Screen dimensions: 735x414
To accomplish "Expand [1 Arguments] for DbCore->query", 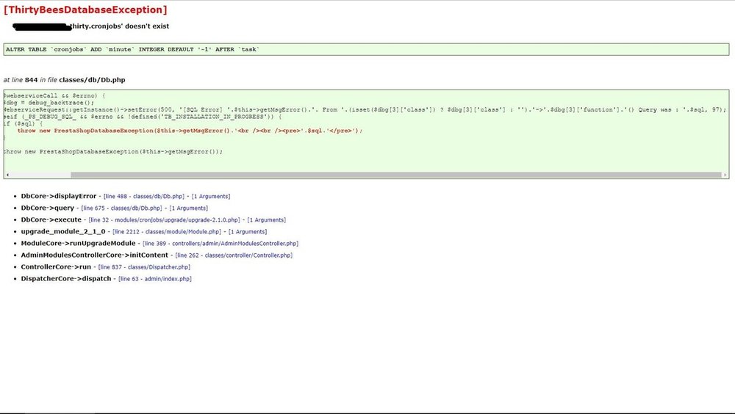I will 188,208.
